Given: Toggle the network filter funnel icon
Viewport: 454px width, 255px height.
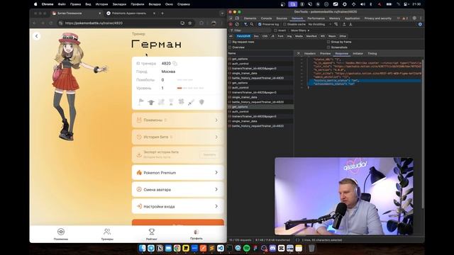Looking at the screenshot, I should [x=245, y=24].
